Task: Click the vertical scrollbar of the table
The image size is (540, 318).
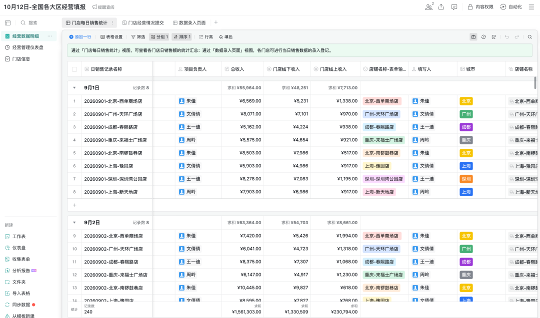Action: tap(535, 82)
